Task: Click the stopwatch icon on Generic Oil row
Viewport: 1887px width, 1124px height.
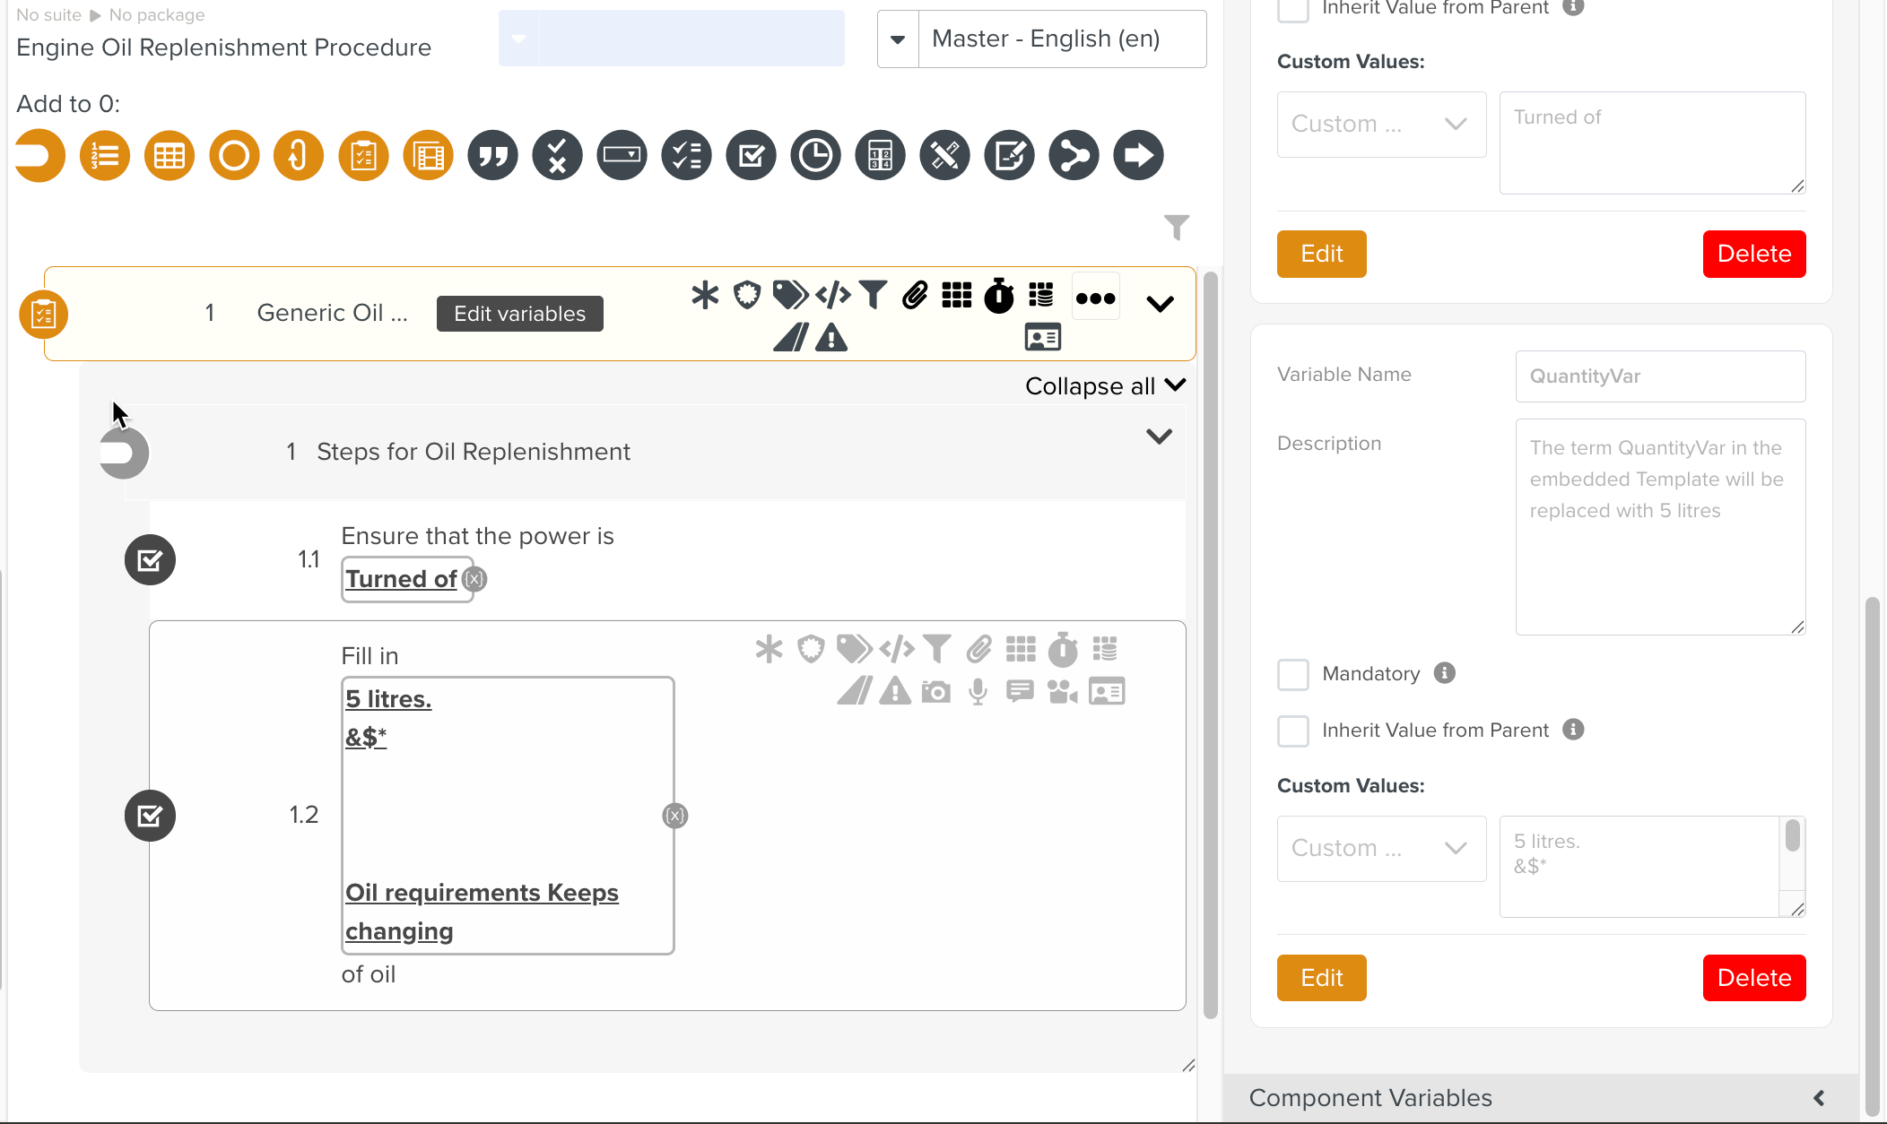Action: (x=998, y=296)
